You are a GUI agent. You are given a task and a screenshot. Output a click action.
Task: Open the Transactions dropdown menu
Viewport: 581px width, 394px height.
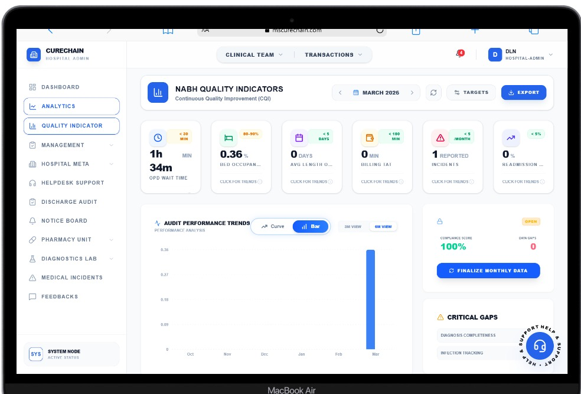334,55
